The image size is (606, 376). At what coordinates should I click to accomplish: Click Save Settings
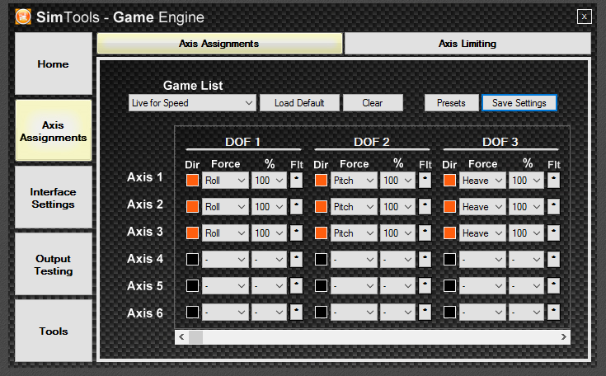519,103
